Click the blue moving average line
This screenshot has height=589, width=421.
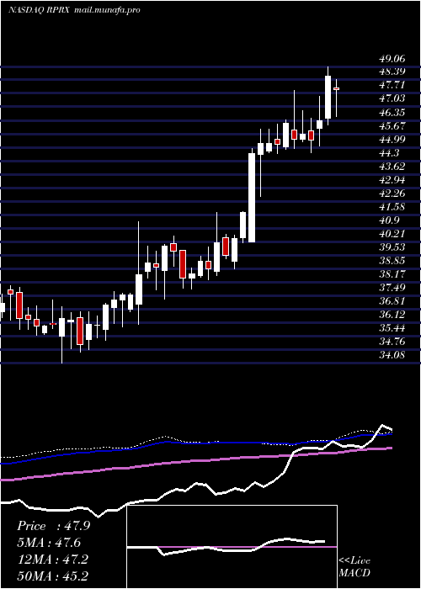click(195, 443)
